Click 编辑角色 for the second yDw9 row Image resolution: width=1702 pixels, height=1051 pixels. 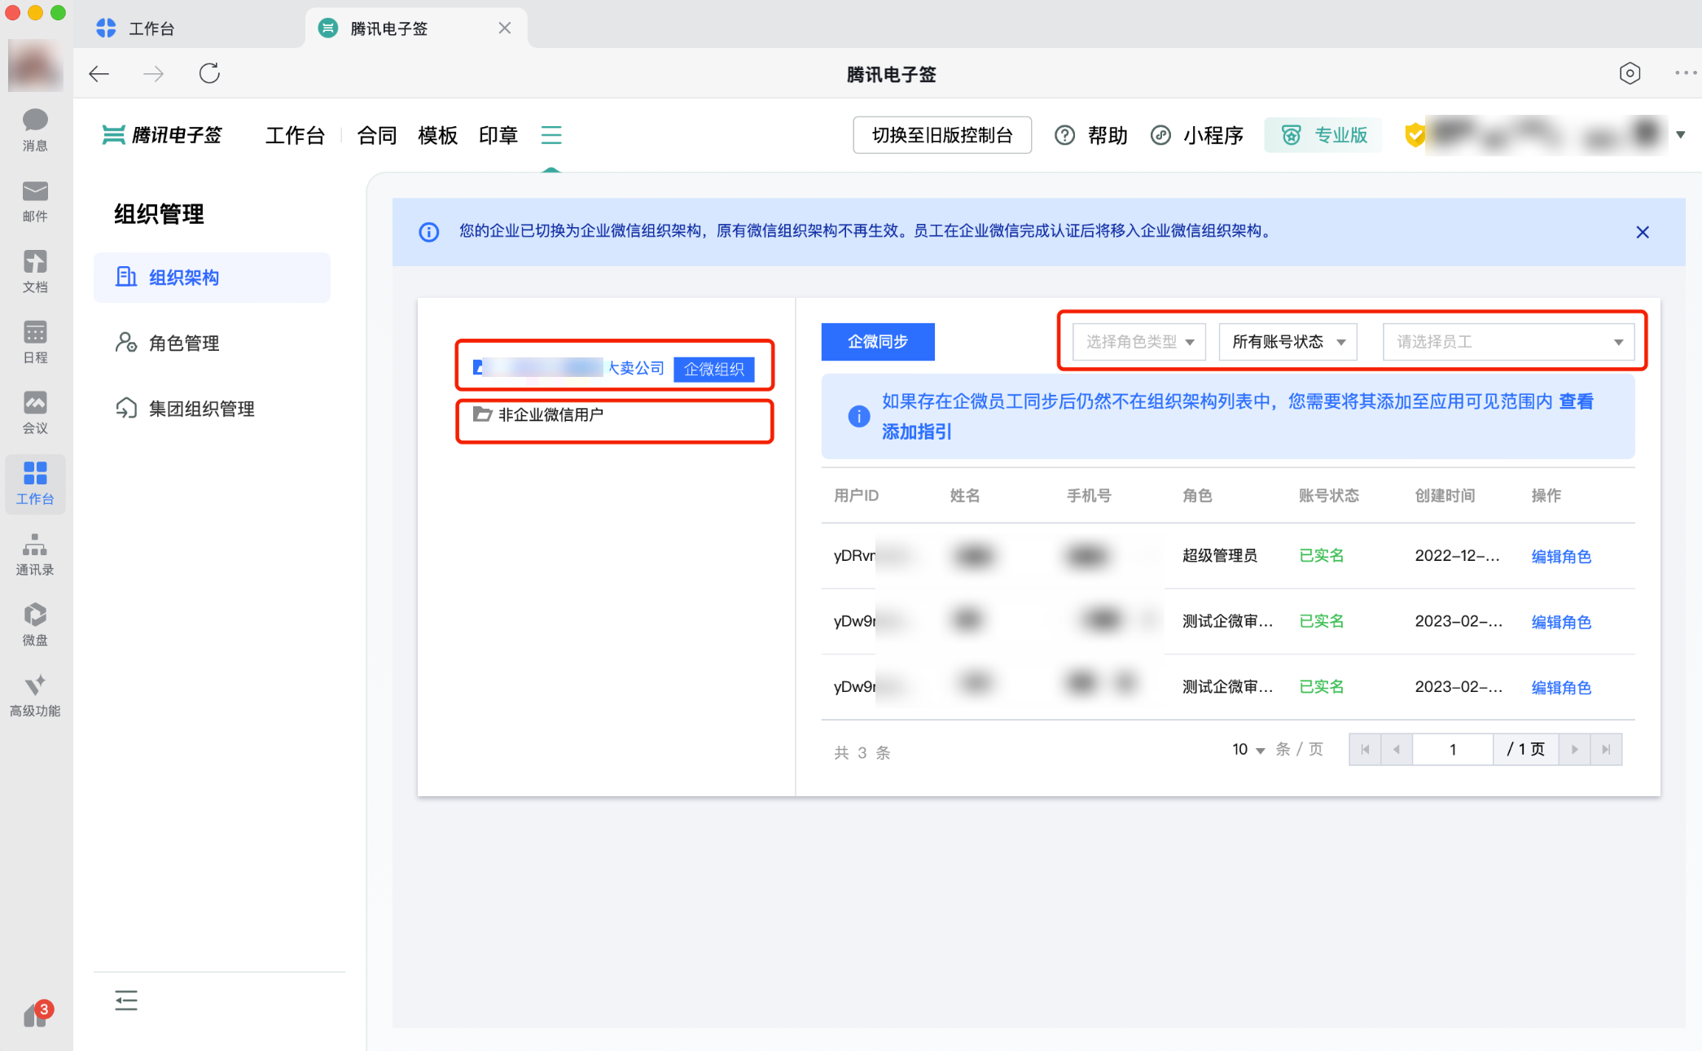tap(1561, 622)
